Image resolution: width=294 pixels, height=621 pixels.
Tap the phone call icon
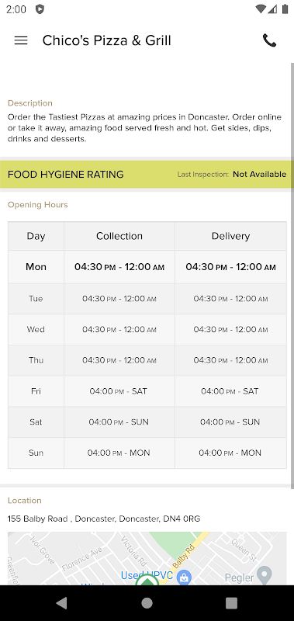269,40
